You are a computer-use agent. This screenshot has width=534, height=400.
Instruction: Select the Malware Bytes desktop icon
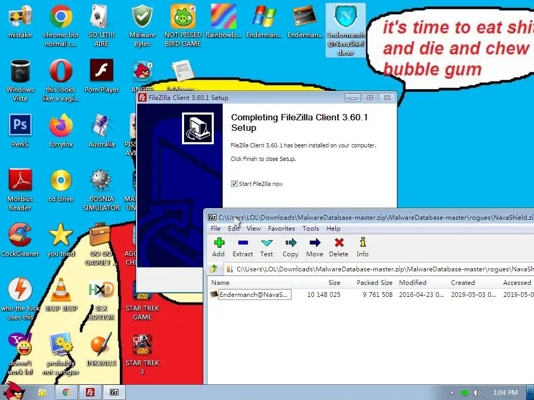pos(142,26)
